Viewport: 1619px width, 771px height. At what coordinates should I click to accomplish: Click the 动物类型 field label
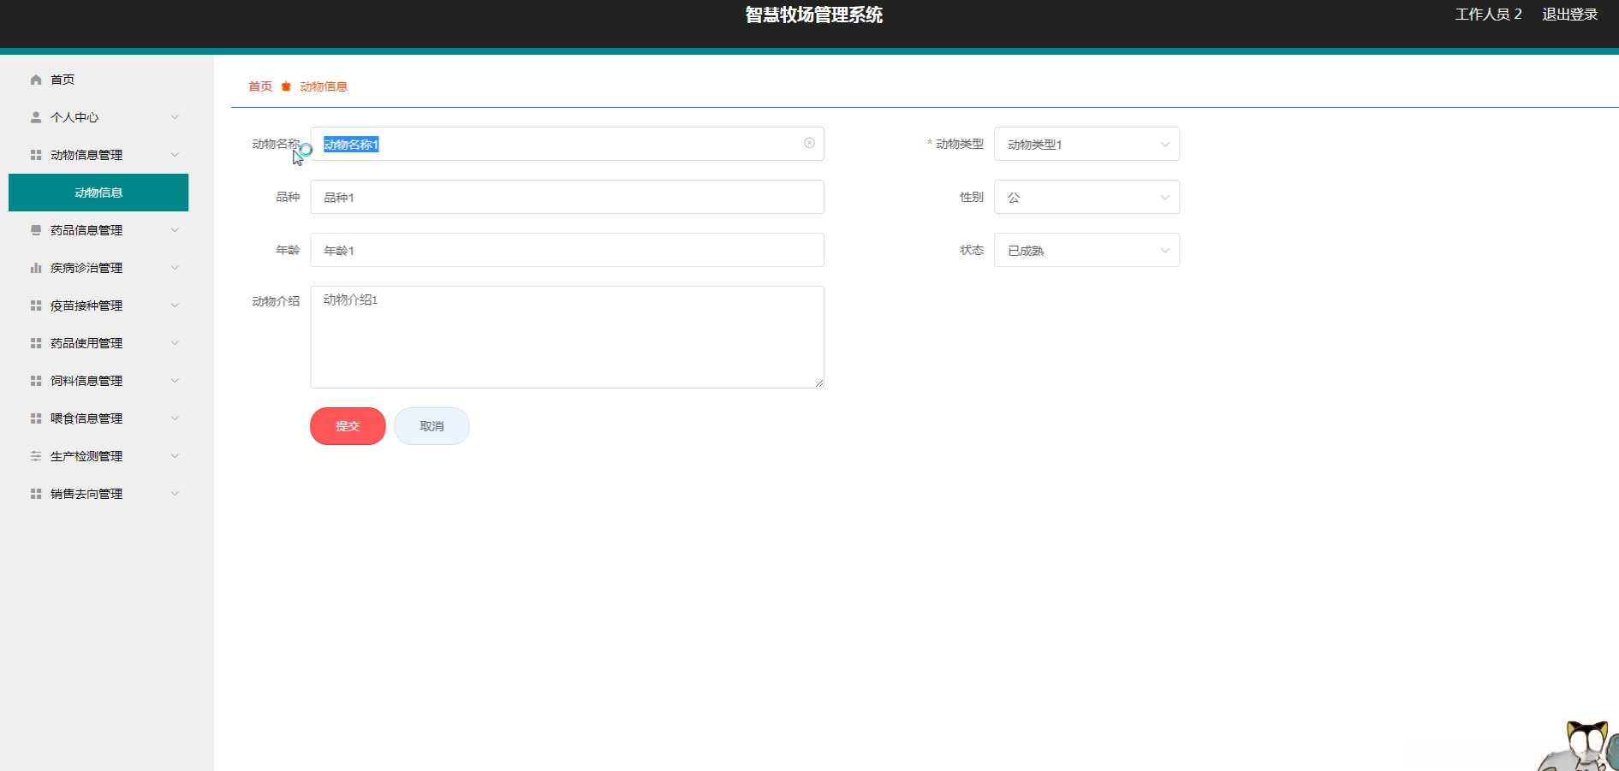(960, 144)
